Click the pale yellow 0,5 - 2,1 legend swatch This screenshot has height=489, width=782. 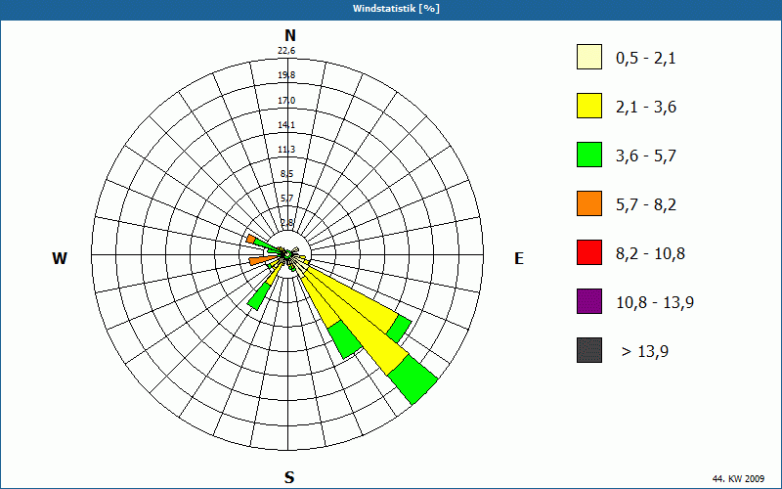tap(589, 57)
